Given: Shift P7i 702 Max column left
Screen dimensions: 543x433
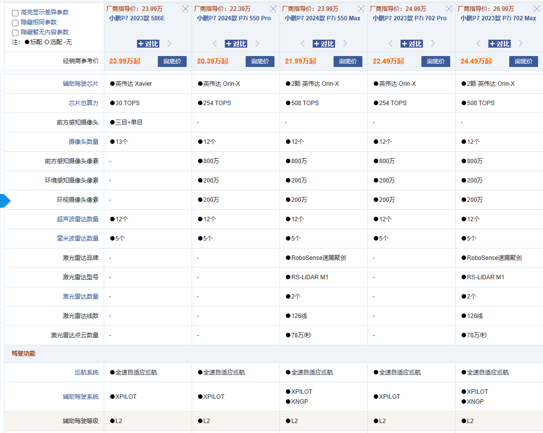Looking at the screenshot, I should click(x=478, y=44).
